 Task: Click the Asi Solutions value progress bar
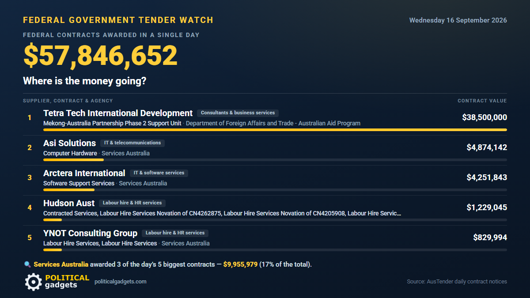[275, 160]
